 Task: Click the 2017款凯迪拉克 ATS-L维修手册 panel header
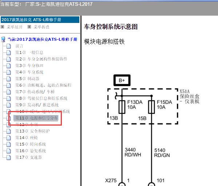pos(40,20)
